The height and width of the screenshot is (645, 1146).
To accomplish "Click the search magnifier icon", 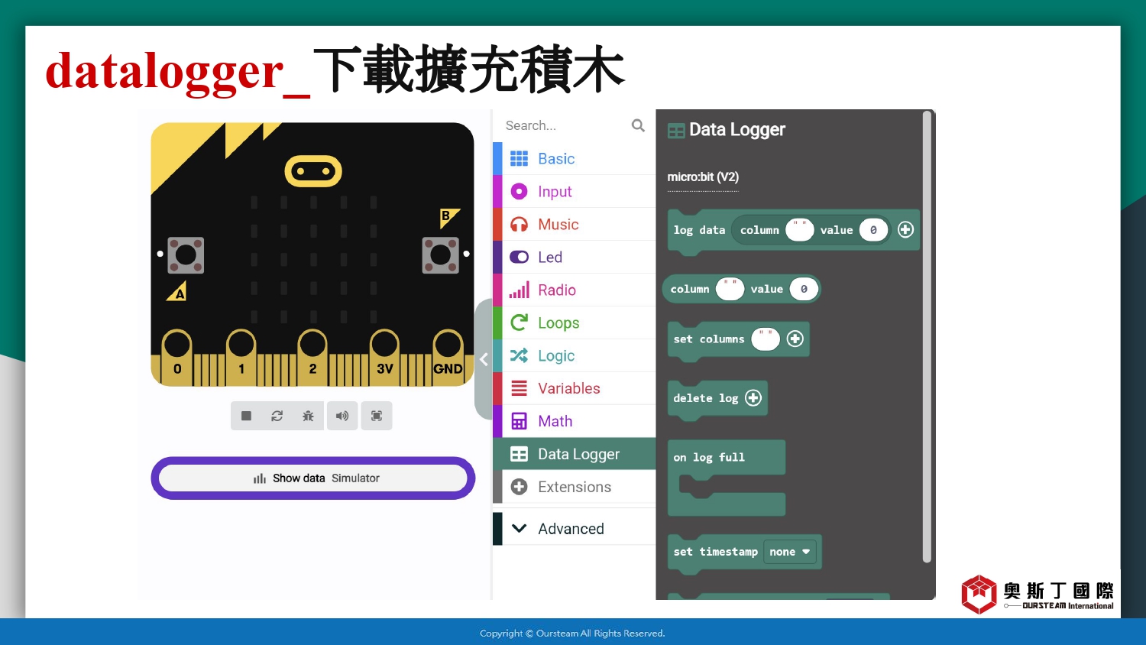I will click(x=638, y=125).
